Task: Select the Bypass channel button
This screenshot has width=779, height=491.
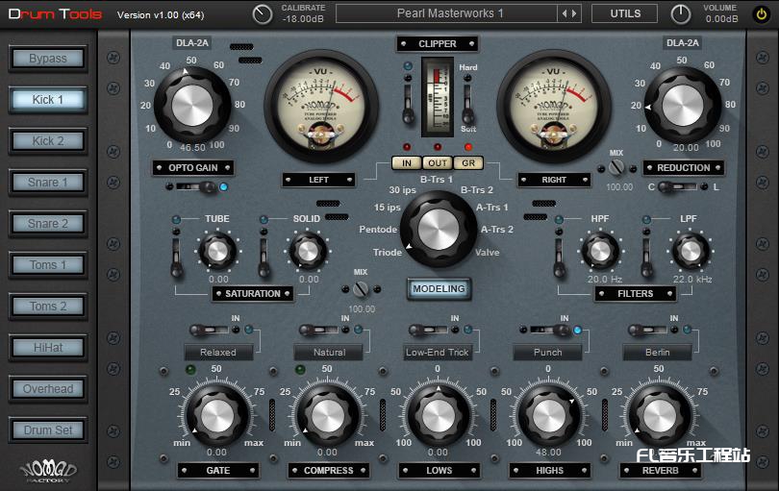Action: tap(48, 59)
